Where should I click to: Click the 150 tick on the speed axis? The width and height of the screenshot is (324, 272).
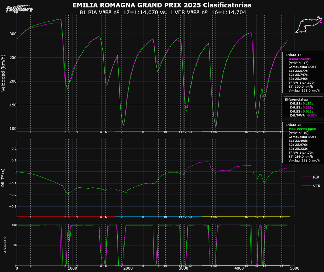[13, 105]
